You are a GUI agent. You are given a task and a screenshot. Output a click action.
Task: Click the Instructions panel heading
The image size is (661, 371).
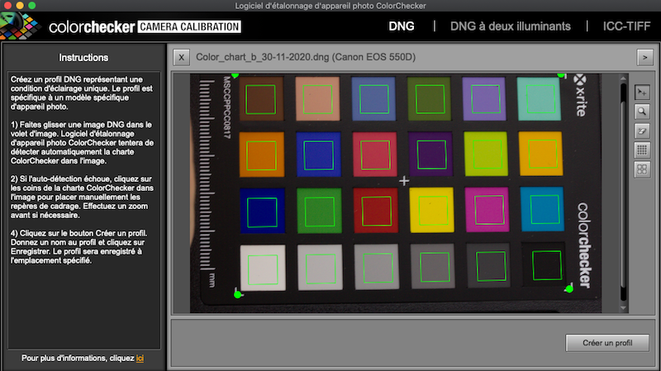(x=83, y=58)
